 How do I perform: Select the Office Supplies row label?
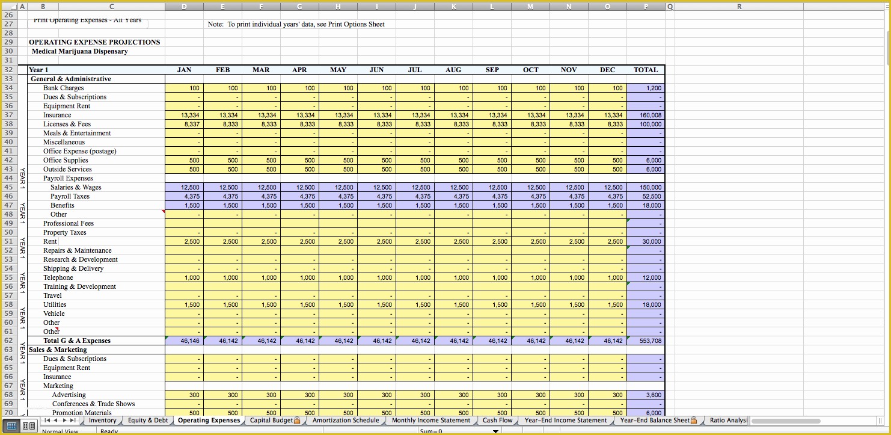pyautogui.click(x=66, y=160)
